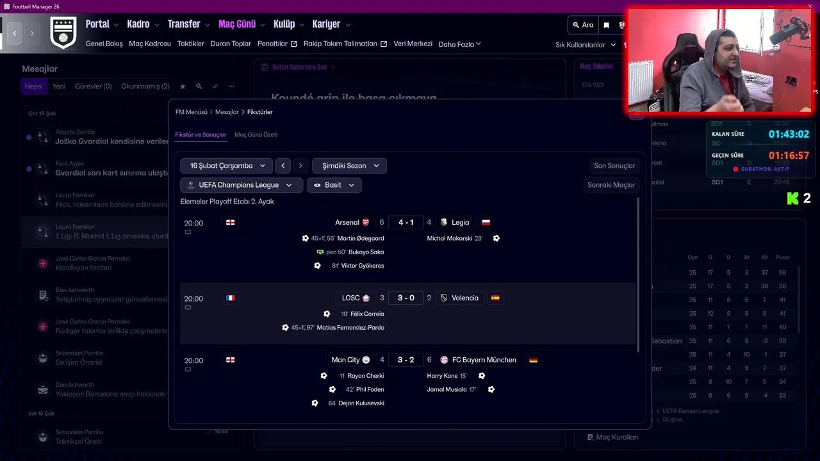Go to the previous date arrow
The width and height of the screenshot is (820, 461).
(x=283, y=166)
